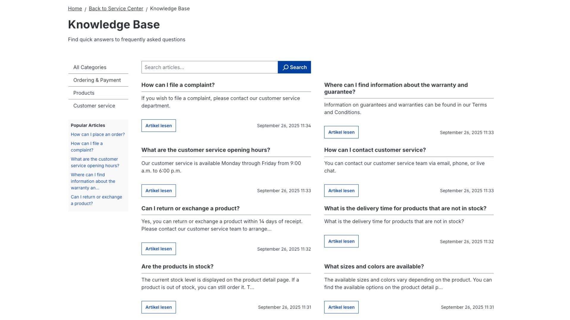
Task: Read the delivery time article
Action: pyautogui.click(x=341, y=241)
